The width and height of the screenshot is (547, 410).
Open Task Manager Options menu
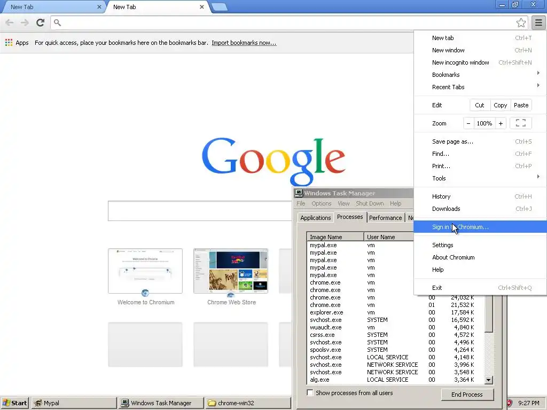pyautogui.click(x=321, y=203)
